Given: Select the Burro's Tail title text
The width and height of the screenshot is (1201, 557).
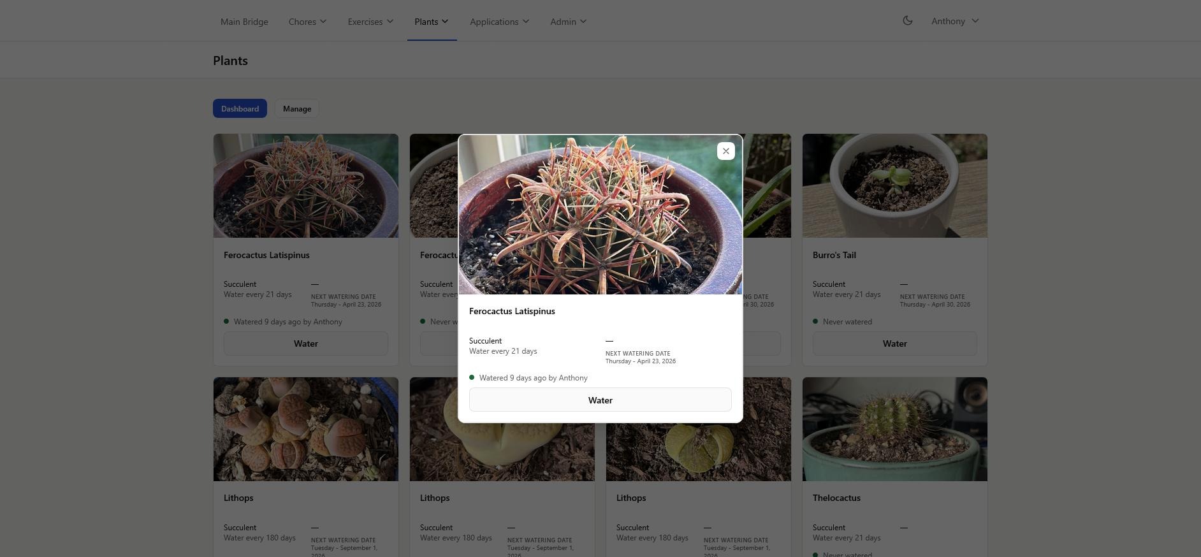Looking at the screenshot, I should 834,255.
